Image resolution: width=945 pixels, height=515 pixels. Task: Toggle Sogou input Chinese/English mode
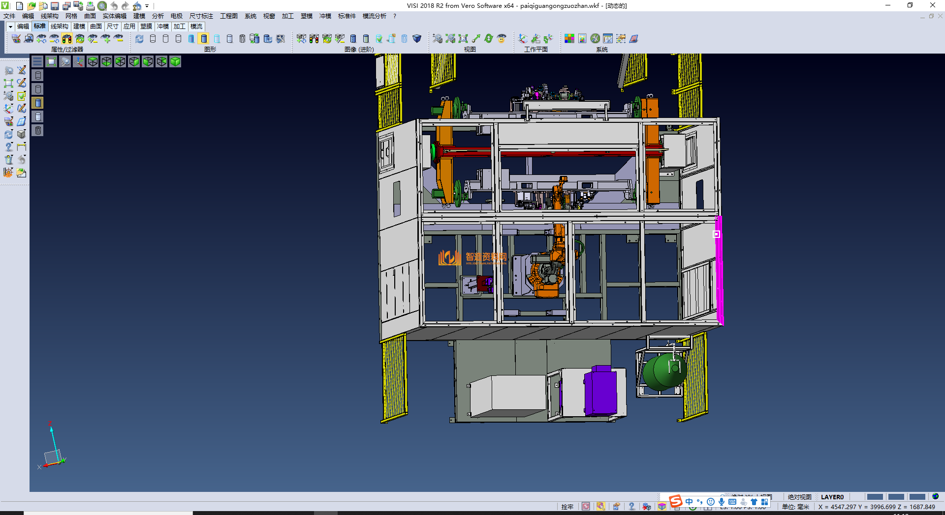point(689,502)
